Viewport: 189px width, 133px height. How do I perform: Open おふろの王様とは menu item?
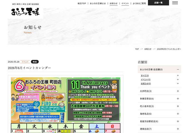[x=98, y=4]
